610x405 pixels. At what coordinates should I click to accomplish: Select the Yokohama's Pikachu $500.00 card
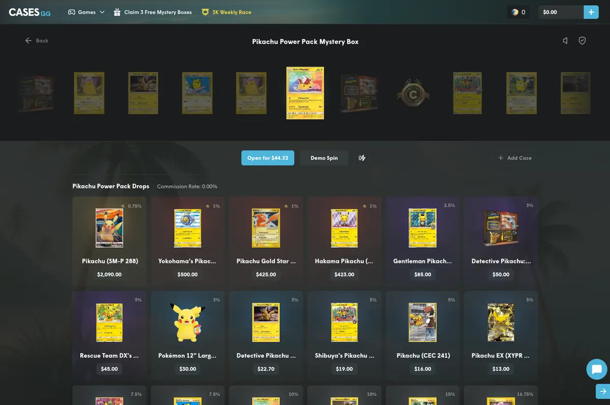(188, 242)
